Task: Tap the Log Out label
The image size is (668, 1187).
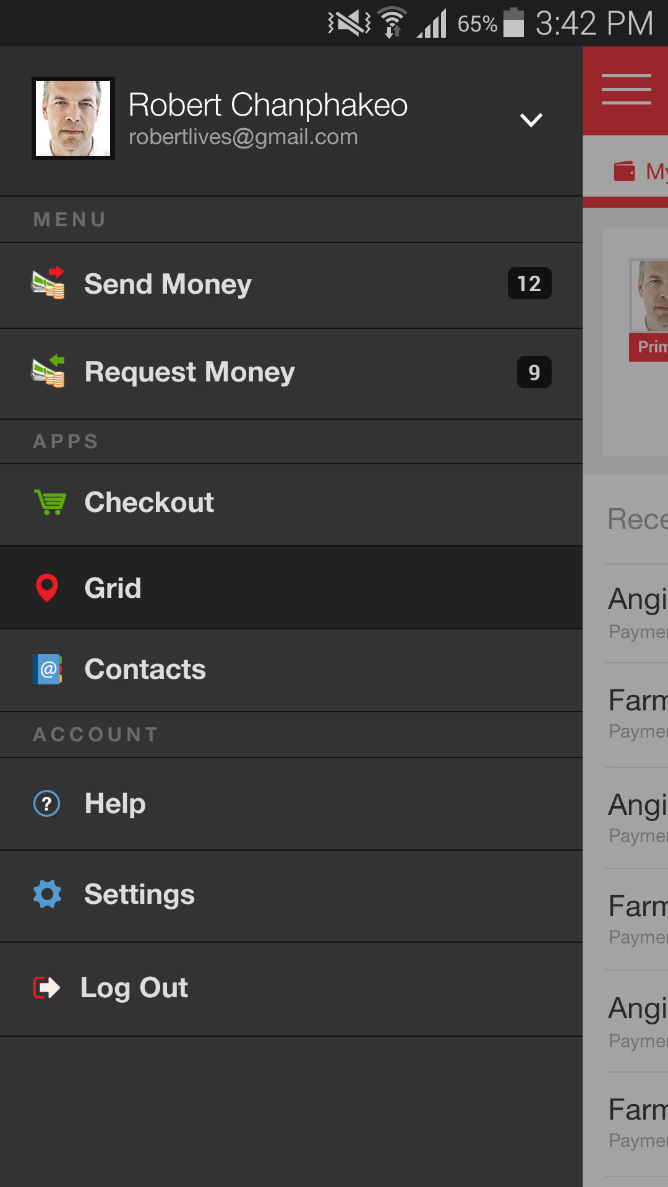Action: 134,987
